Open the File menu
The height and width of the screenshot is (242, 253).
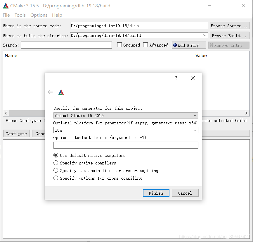click(x=6, y=15)
